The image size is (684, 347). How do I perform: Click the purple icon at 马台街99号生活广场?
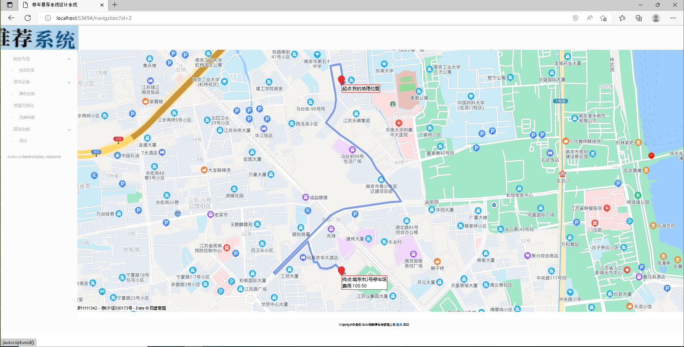point(352,149)
